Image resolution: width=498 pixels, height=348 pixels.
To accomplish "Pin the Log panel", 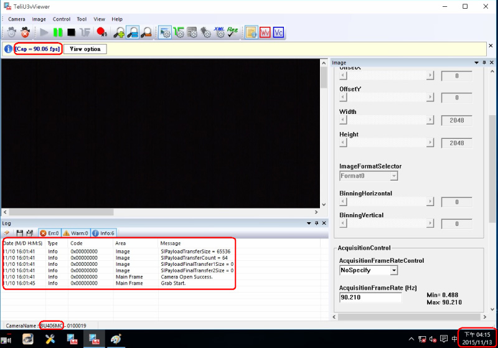I will [316, 223].
